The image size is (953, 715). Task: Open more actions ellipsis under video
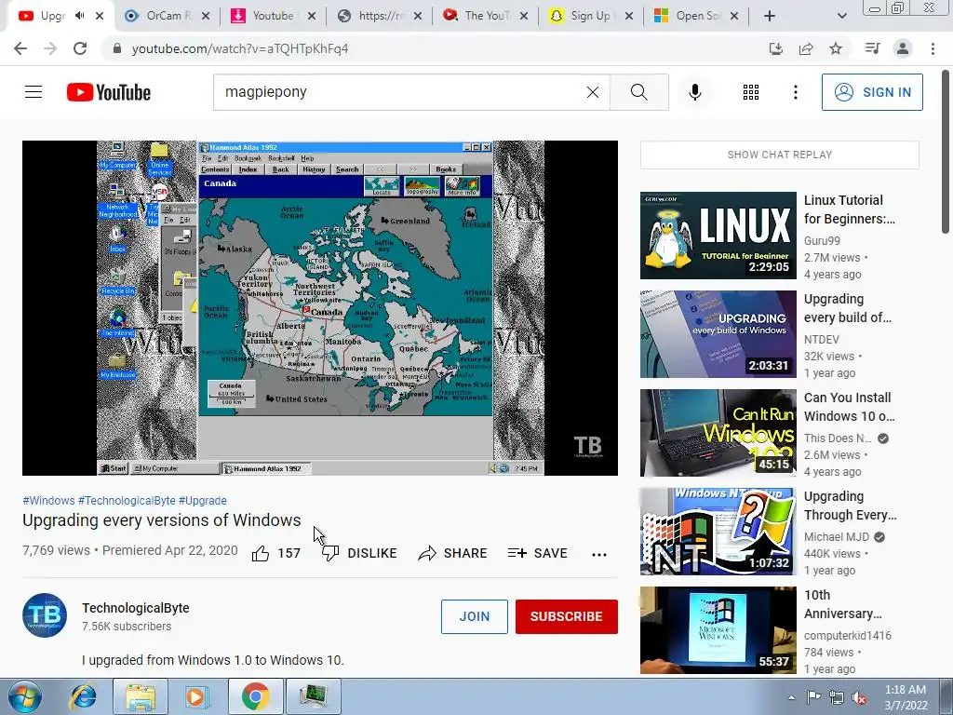599,554
